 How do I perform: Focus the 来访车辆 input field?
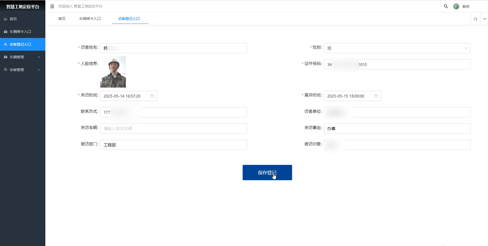173,129
